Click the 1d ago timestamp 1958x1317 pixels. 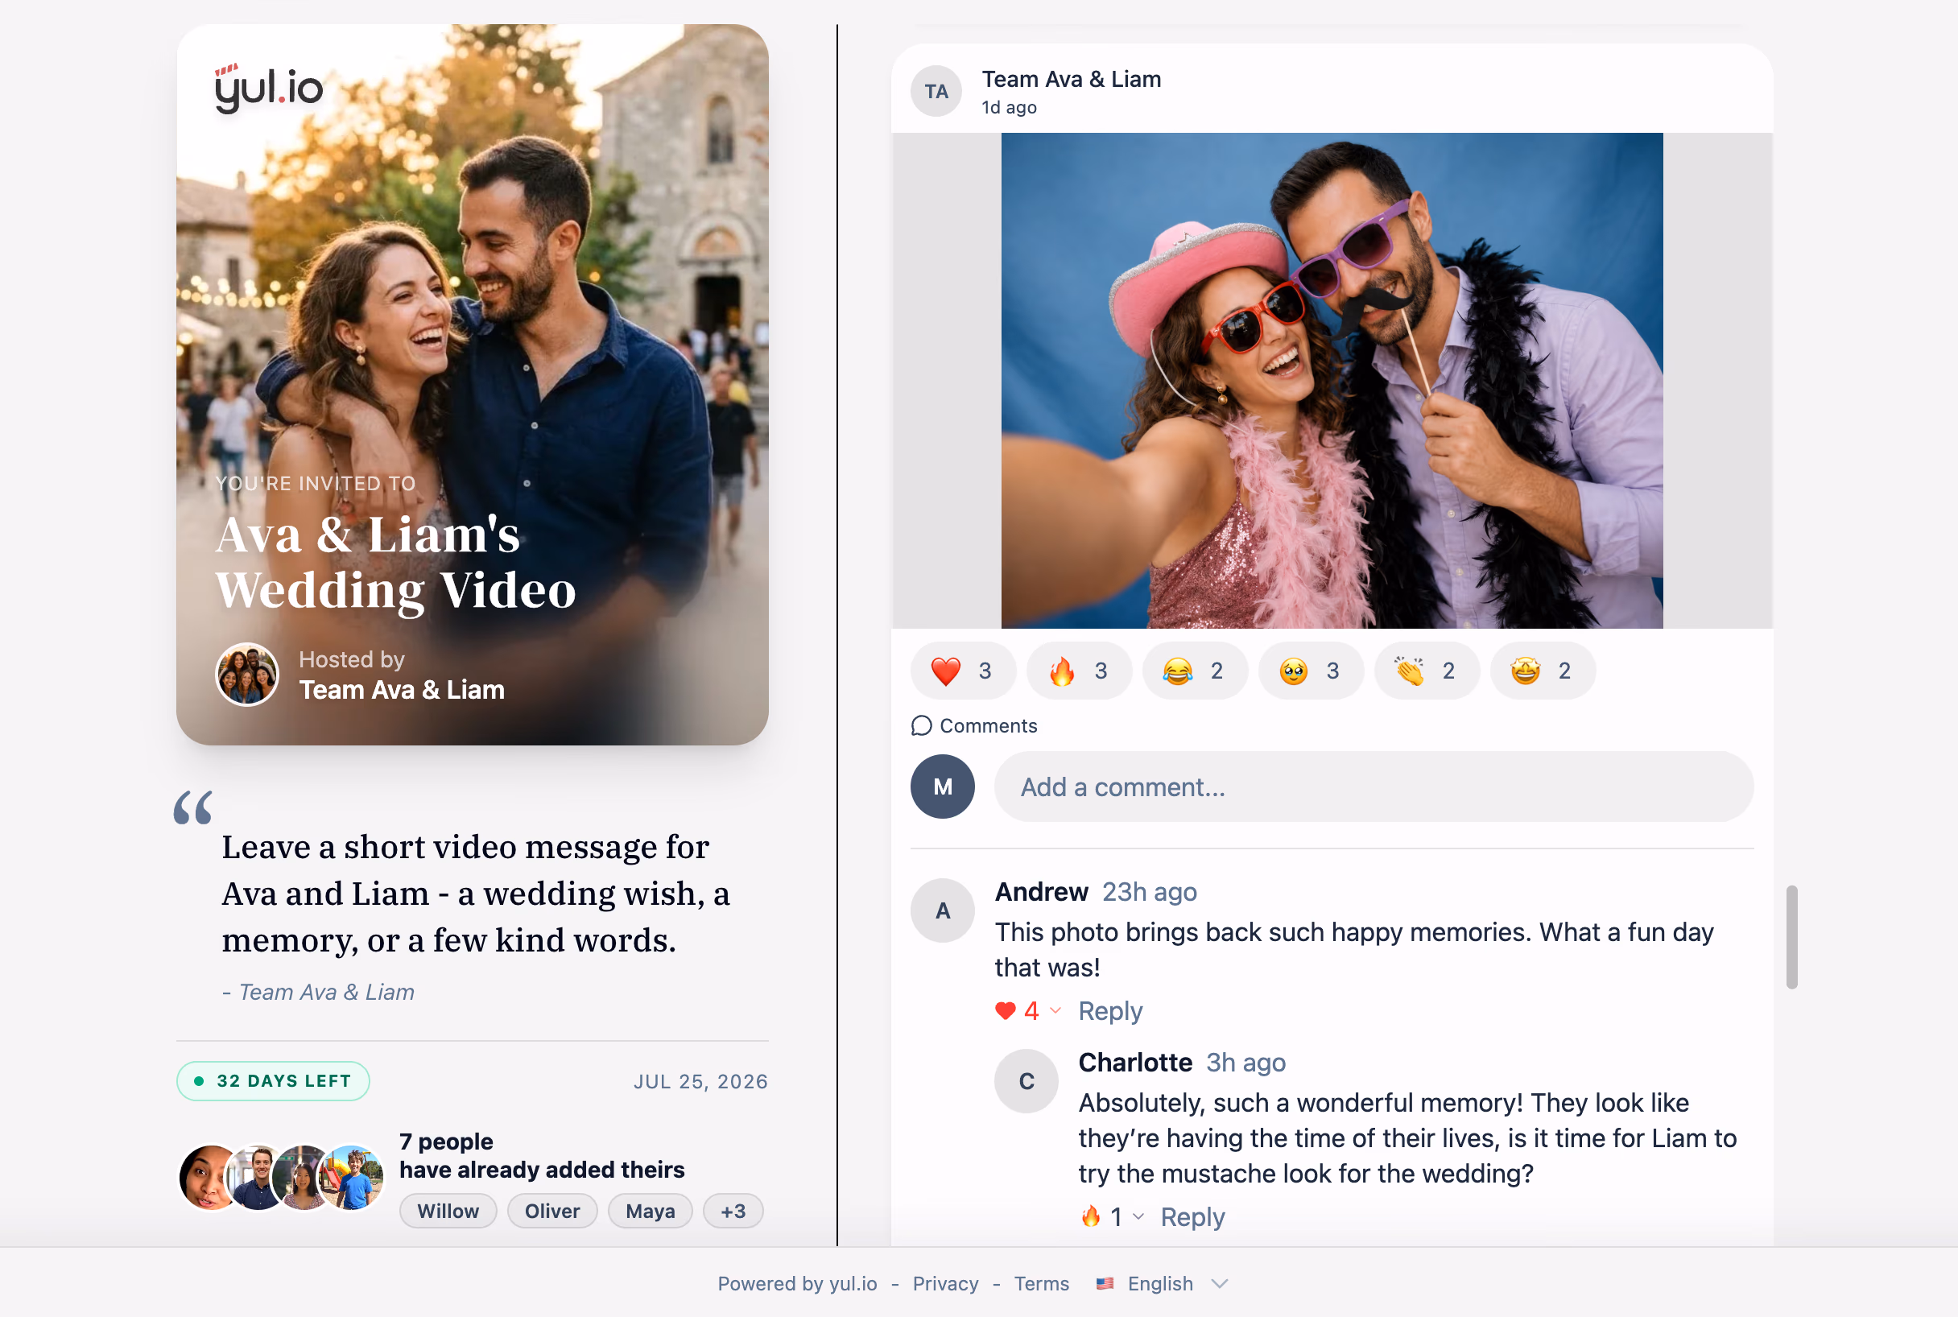pyautogui.click(x=1009, y=108)
